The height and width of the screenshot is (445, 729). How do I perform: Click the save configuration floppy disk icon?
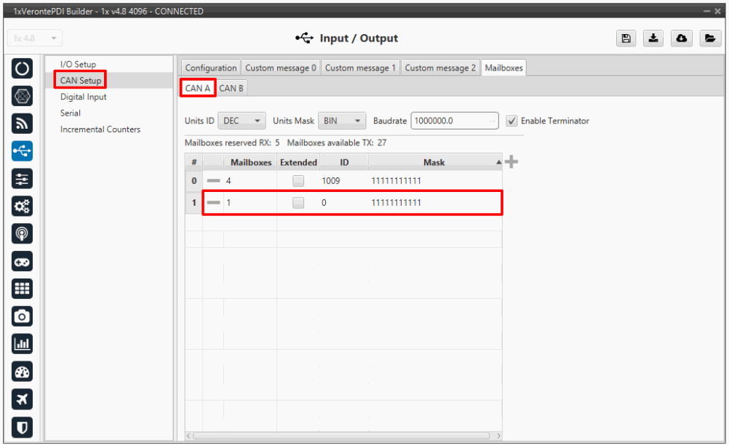625,39
